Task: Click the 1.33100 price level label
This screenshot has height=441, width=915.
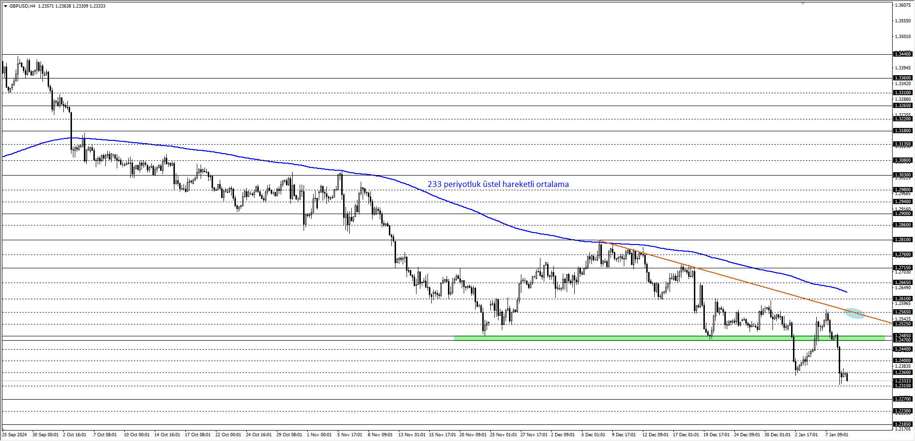Action: click(903, 93)
